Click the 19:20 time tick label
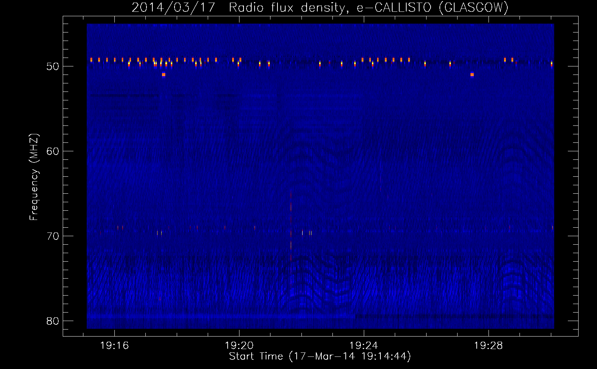This screenshot has height=369, width=597. [x=239, y=346]
